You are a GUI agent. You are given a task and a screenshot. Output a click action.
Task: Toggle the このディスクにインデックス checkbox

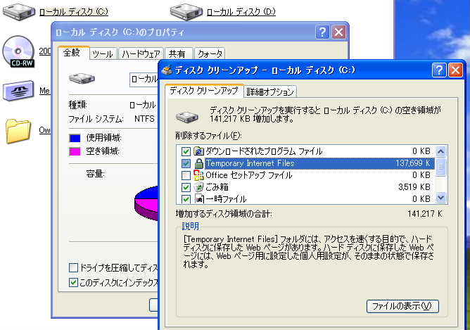(x=73, y=282)
